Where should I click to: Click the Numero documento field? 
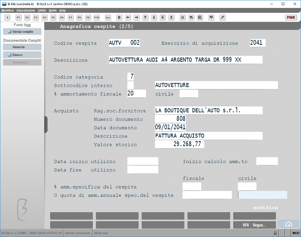[x=170, y=119]
